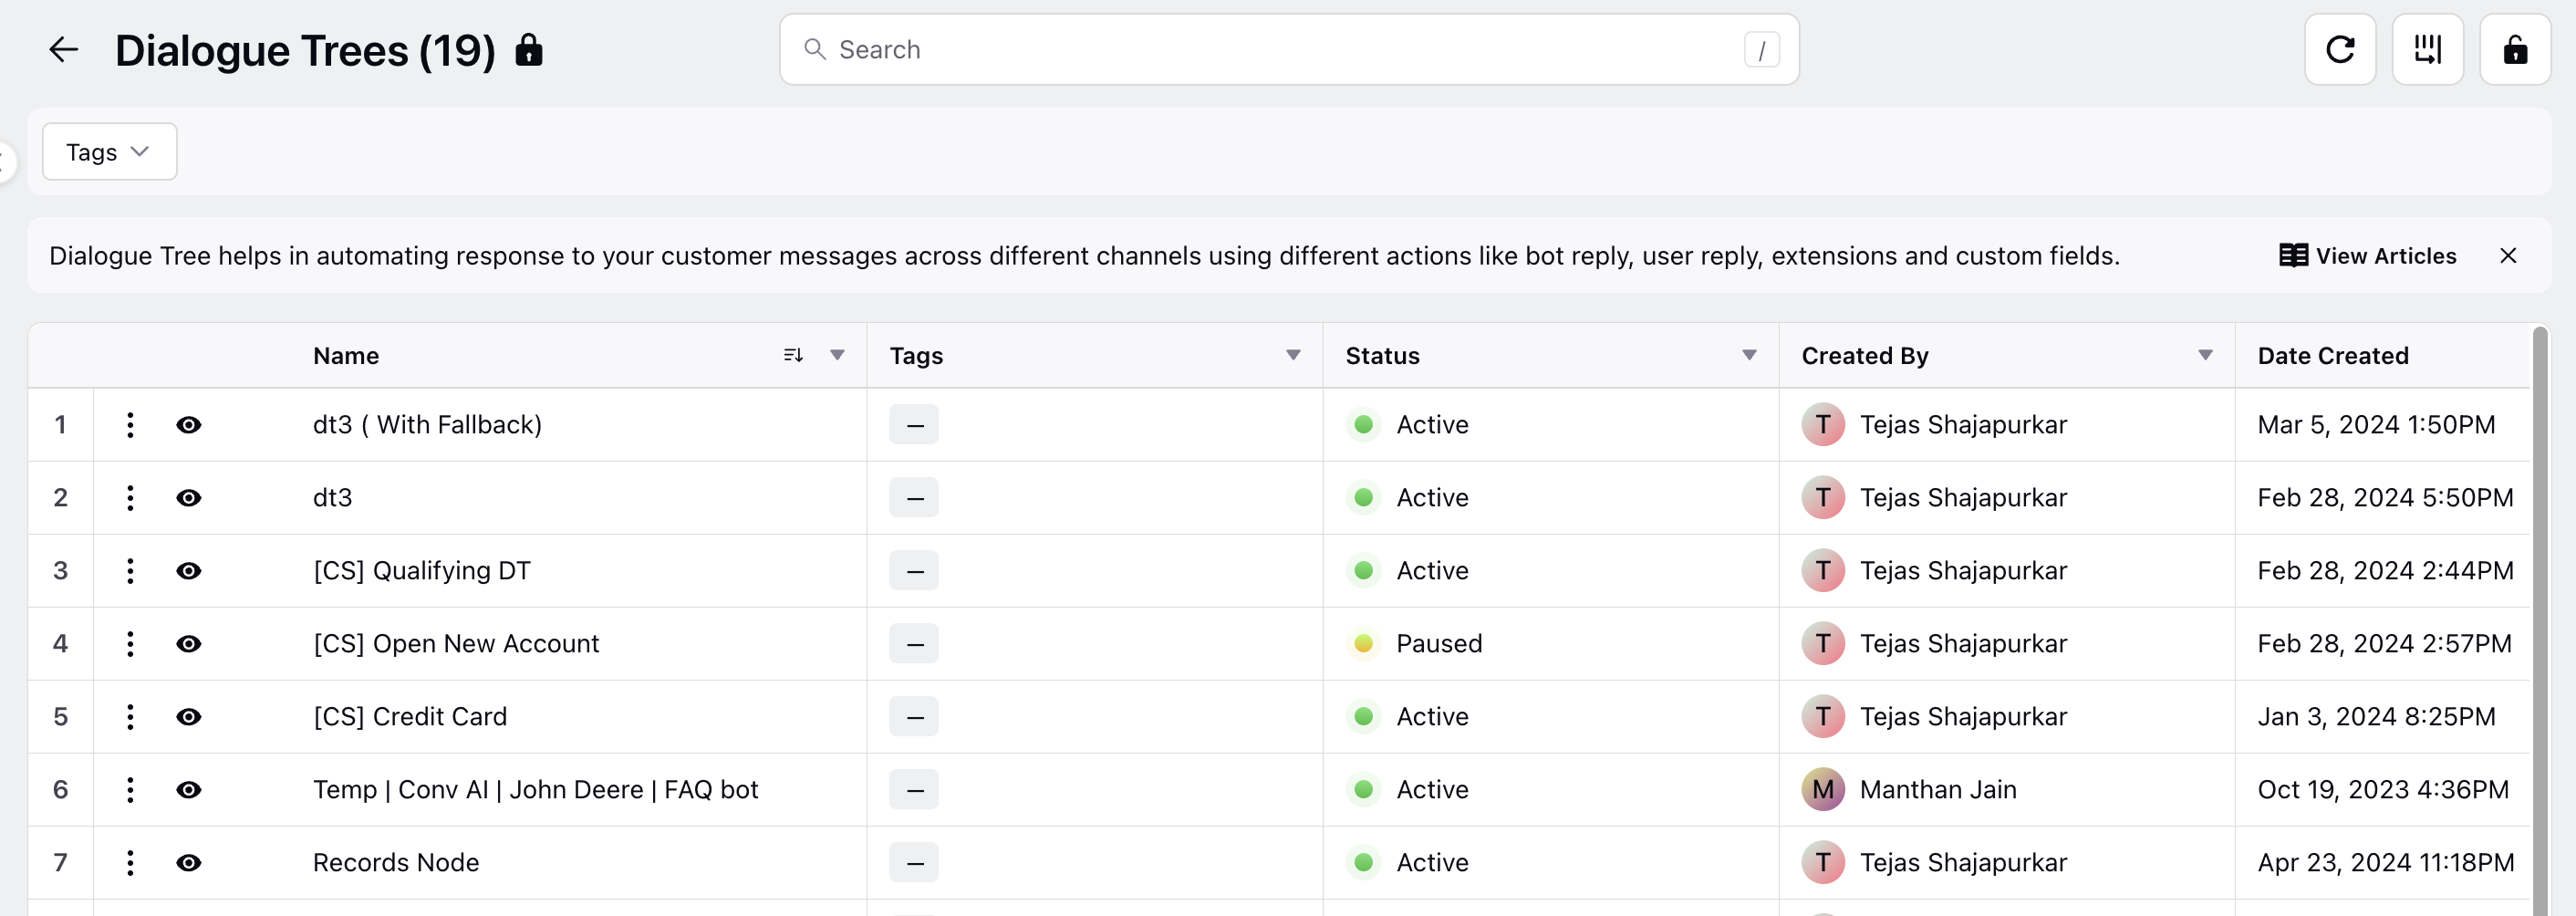
Task: Click the lock icon beside Dialogue Trees title
Action: (x=528, y=49)
